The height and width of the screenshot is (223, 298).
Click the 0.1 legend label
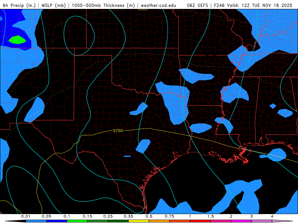point(67,216)
